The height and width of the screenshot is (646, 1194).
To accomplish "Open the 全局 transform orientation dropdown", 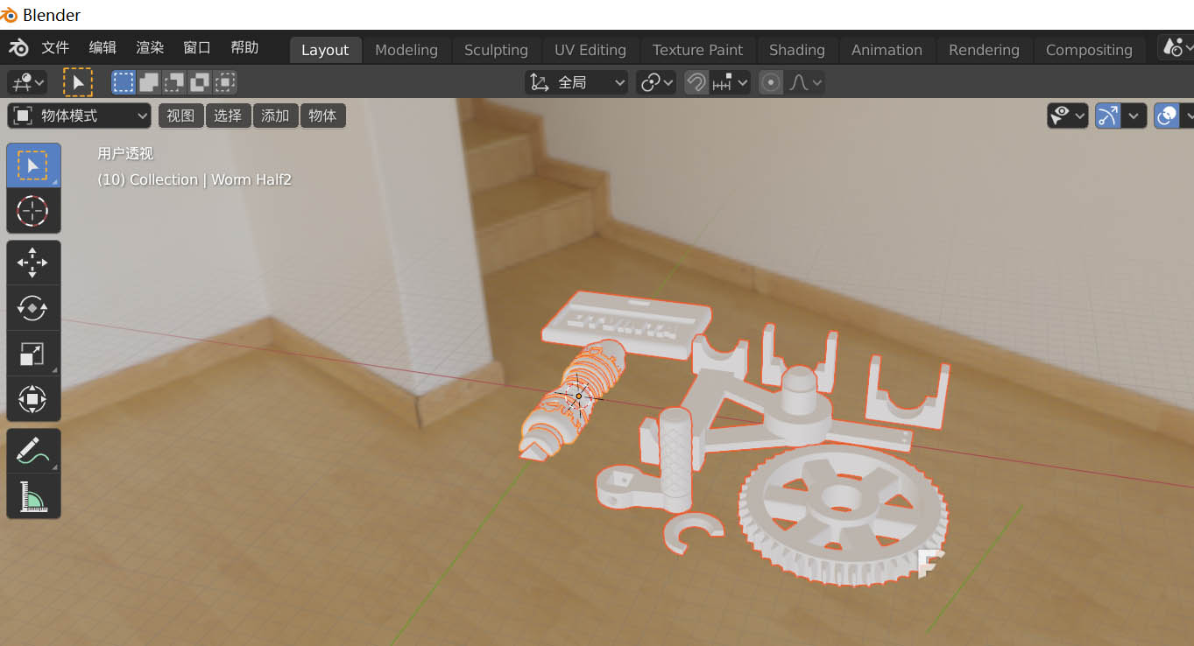I will pyautogui.click(x=576, y=82).
